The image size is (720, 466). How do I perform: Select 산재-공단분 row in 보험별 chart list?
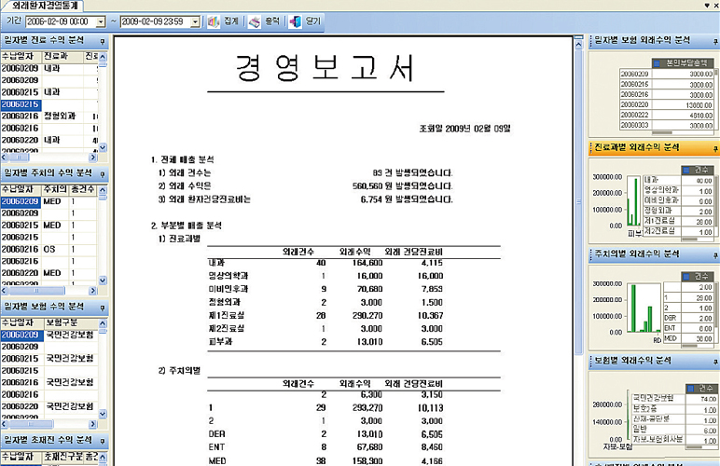(674, 419)
